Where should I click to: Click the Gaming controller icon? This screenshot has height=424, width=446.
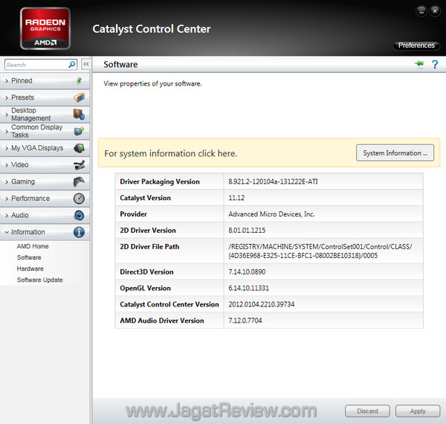(x=79, y=182)
